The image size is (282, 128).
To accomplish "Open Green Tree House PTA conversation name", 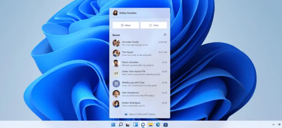I will [134, 71].
